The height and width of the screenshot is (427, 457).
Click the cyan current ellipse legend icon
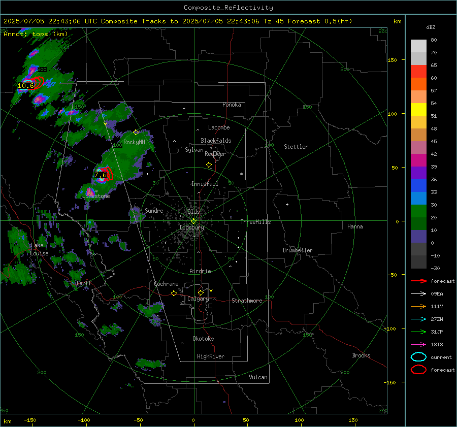tap(419, 357)
